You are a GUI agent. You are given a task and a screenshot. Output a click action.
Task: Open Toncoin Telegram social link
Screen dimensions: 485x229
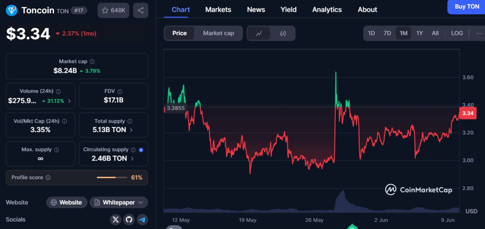tap(142, 220)
